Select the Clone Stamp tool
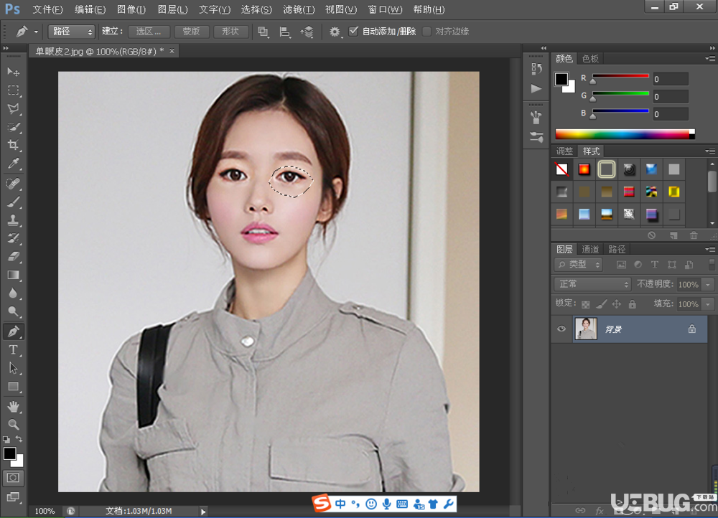 13,220
